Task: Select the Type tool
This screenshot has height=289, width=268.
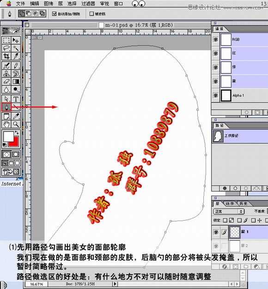Action: (16, 99)
